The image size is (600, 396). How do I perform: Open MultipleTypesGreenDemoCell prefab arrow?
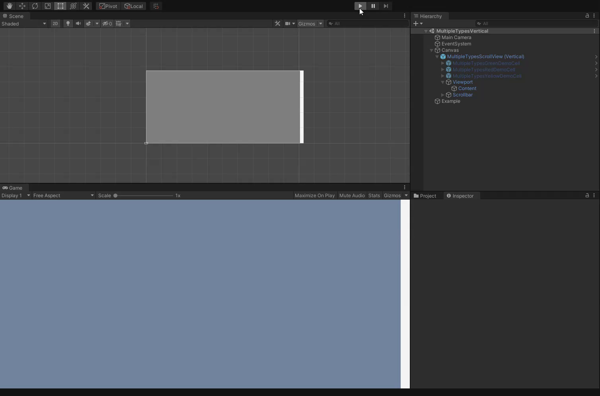click(596, 63)
